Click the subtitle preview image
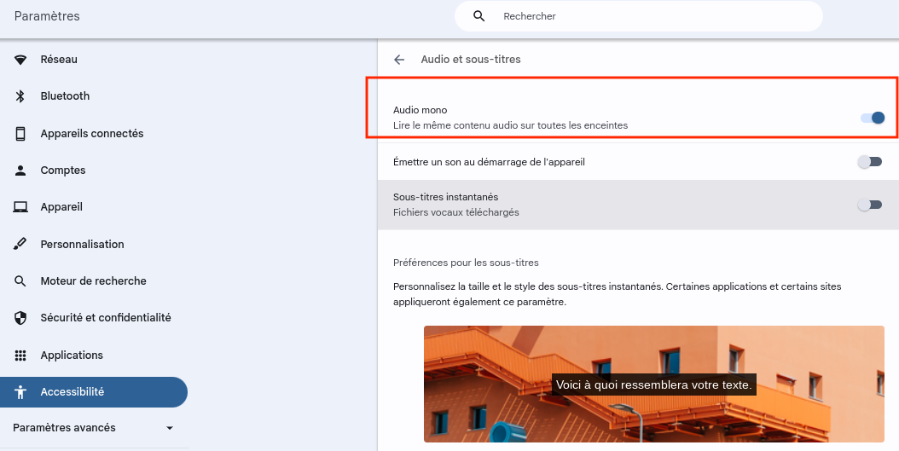 (x=653, y=384)
